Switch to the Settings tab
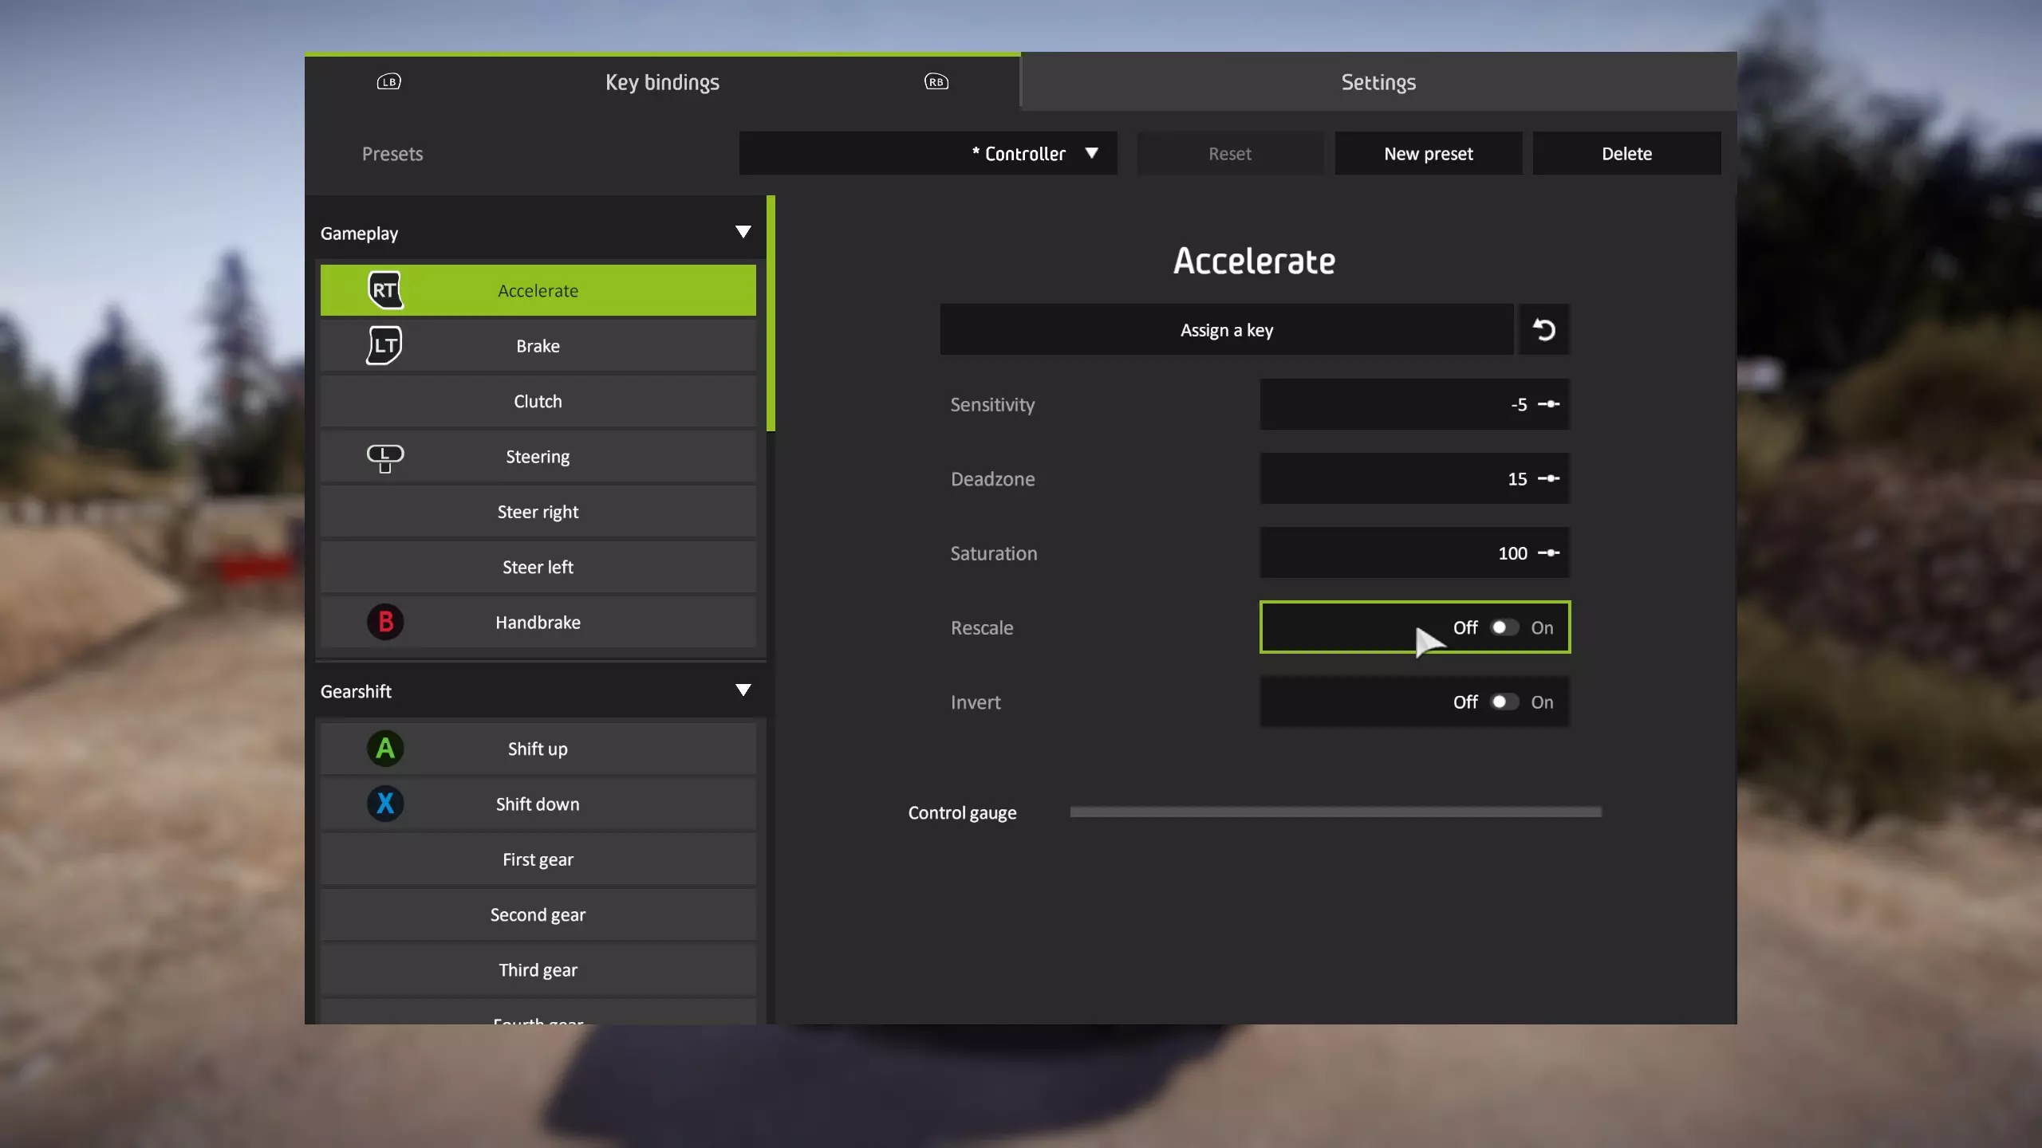2042x1148 pixels. [1378, 82]
